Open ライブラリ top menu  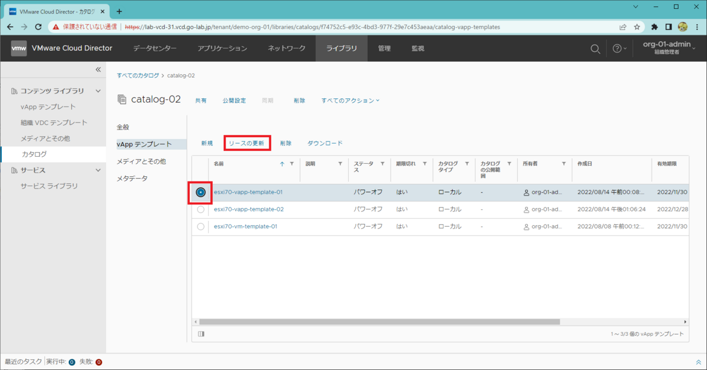pos(342,48)
